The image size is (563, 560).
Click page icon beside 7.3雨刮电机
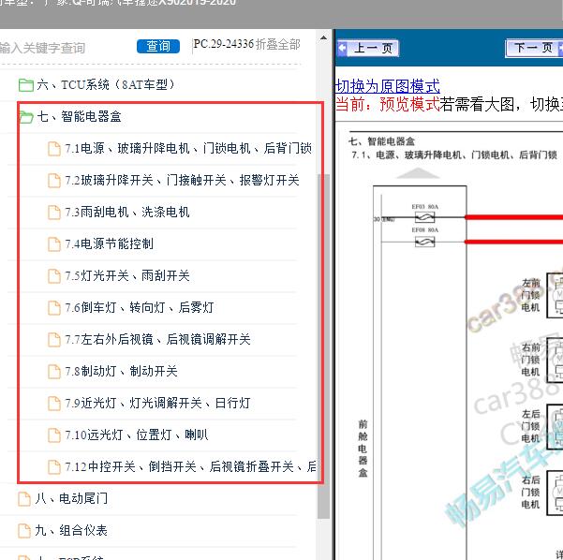point(54,213)
